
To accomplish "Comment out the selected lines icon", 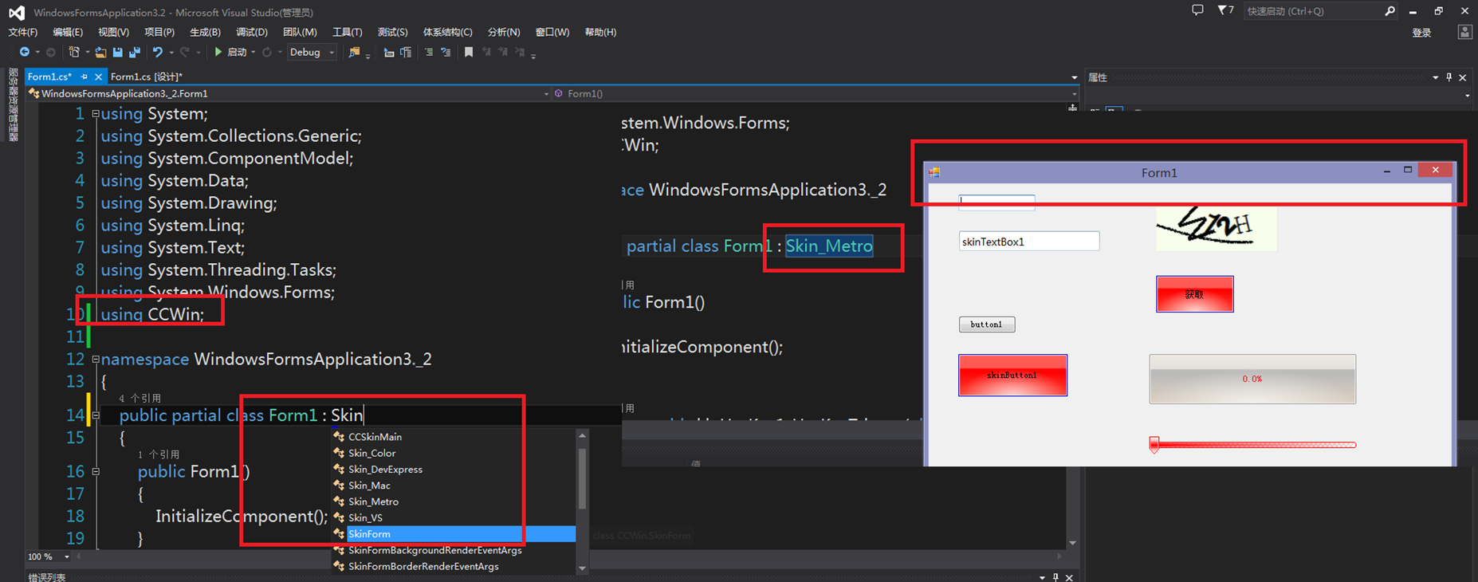I will coord(429,53).
